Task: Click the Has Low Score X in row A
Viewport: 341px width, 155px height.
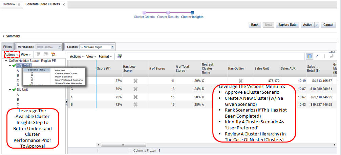Action: click(135, 97)
